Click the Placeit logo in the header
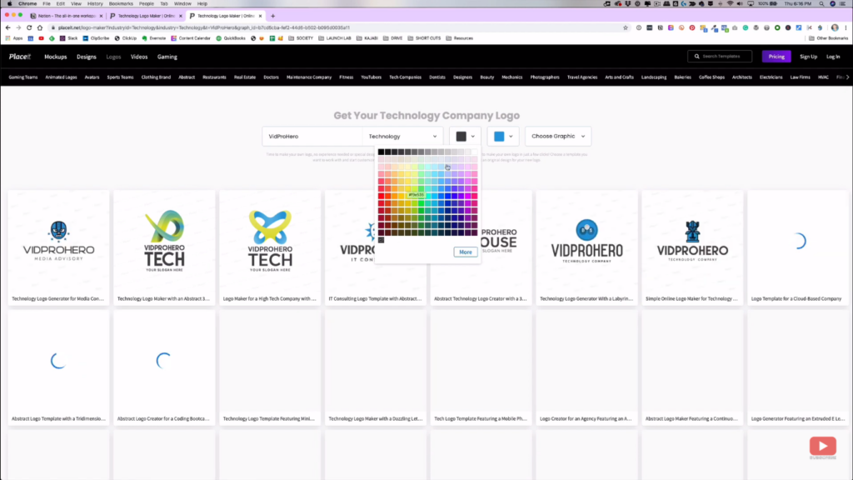This screenshot has width=853, height=480. (20, 57)
